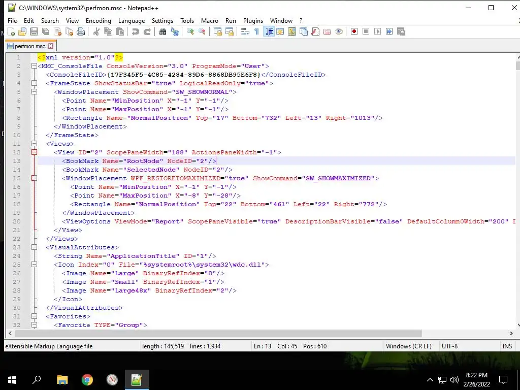Viewport: 520px width, 390px height.
Task: Zoom out using magnifier minus icon
Action: [202, 31]
